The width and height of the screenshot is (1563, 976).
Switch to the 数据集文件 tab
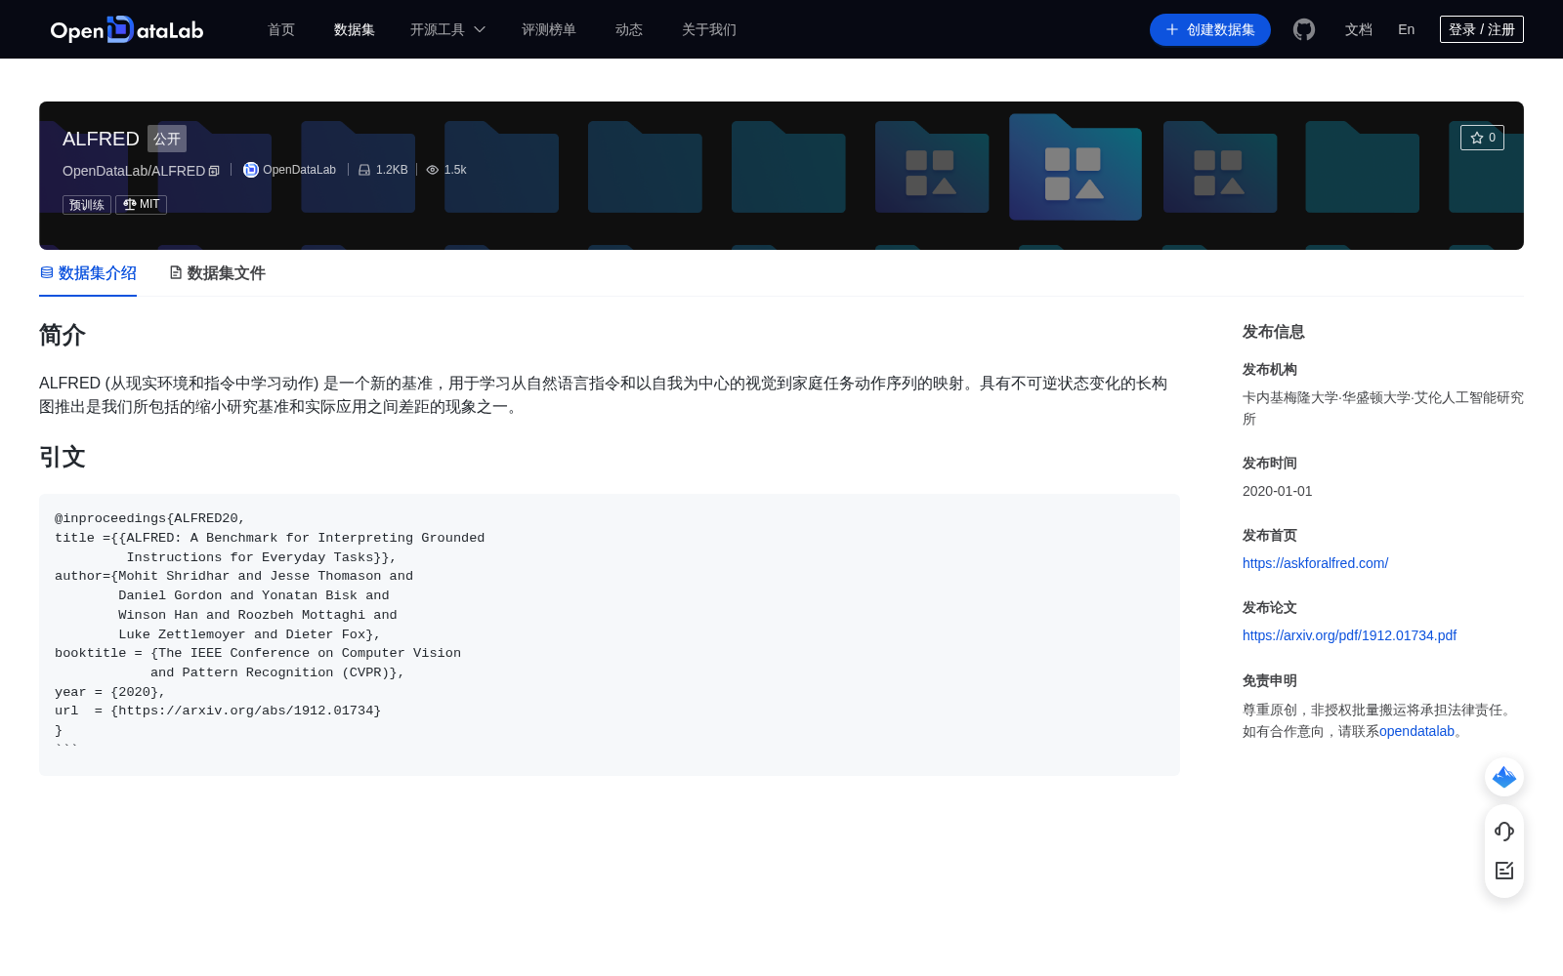click(217, 273)
